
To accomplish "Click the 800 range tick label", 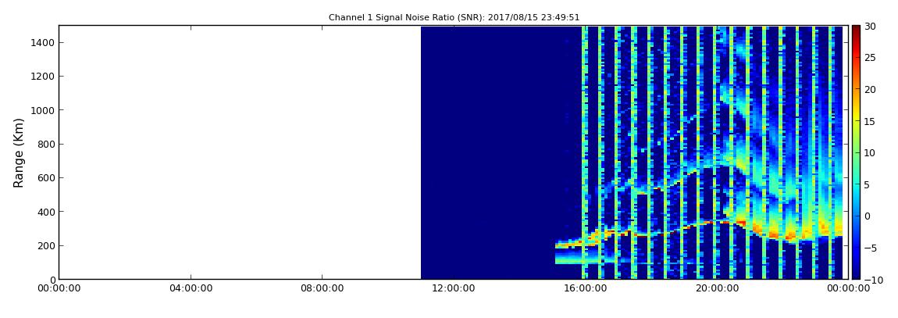I will coord(46,145).
